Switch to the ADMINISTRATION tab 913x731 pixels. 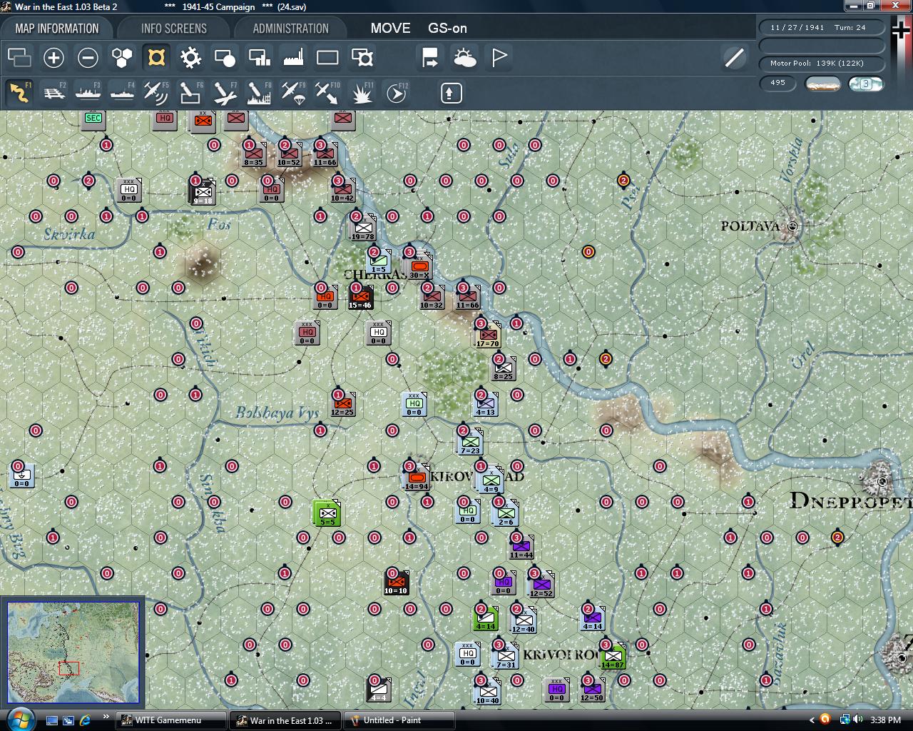[290, 29]
